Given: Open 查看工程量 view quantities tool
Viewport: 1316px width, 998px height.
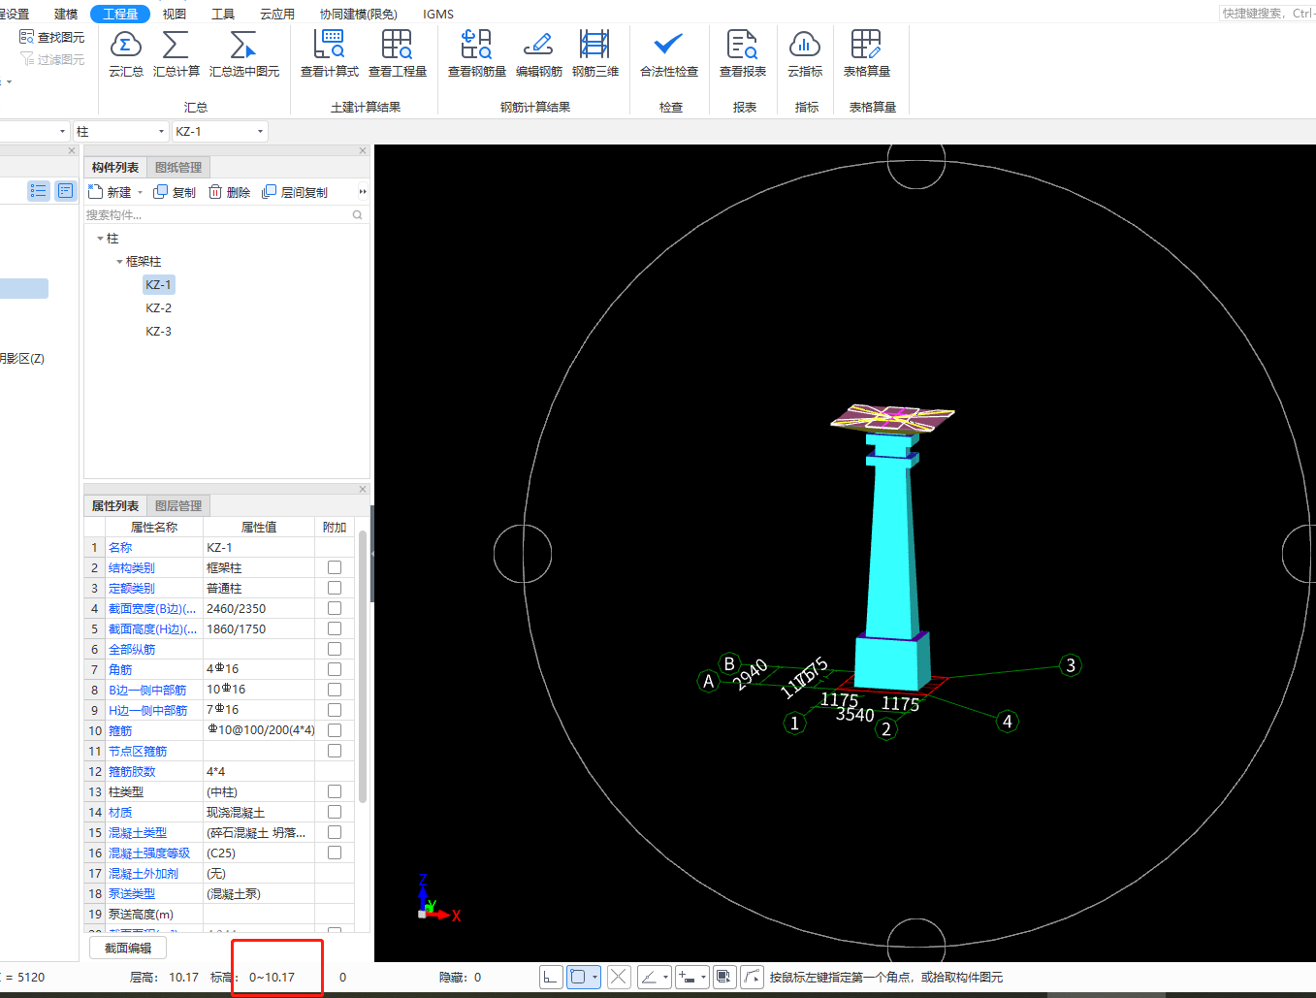Looking at the screenshot, I should pos(398,53).
